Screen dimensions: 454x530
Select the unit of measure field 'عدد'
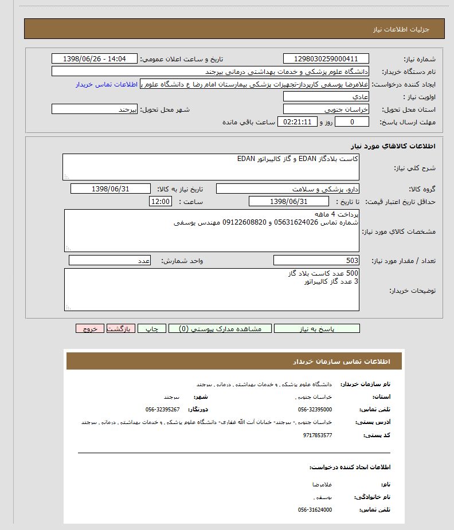110,261
